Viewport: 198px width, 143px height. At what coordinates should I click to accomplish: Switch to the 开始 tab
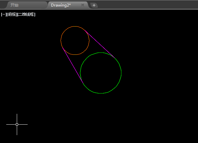pyautogui.click(x=14, y=5)
